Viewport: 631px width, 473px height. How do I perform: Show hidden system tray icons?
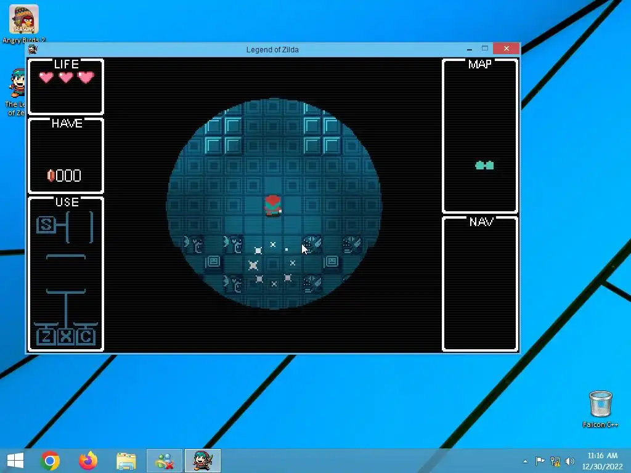[525, 461]
